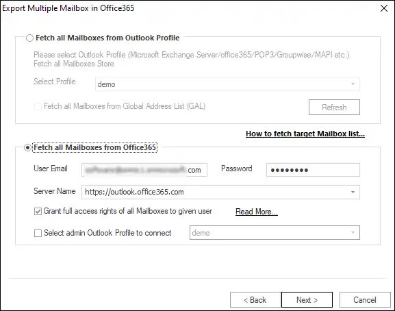Tick Fetch all Mailboxes from Global Address List checkbox
Image resolution: width=395 pixels, height=311 pixels.
(x=38, y=106)
